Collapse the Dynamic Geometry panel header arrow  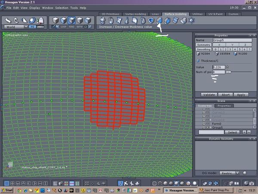250,139
